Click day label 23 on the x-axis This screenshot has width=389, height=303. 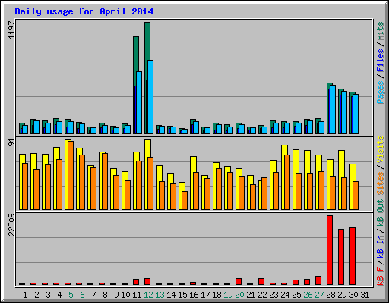coord(274,295)
